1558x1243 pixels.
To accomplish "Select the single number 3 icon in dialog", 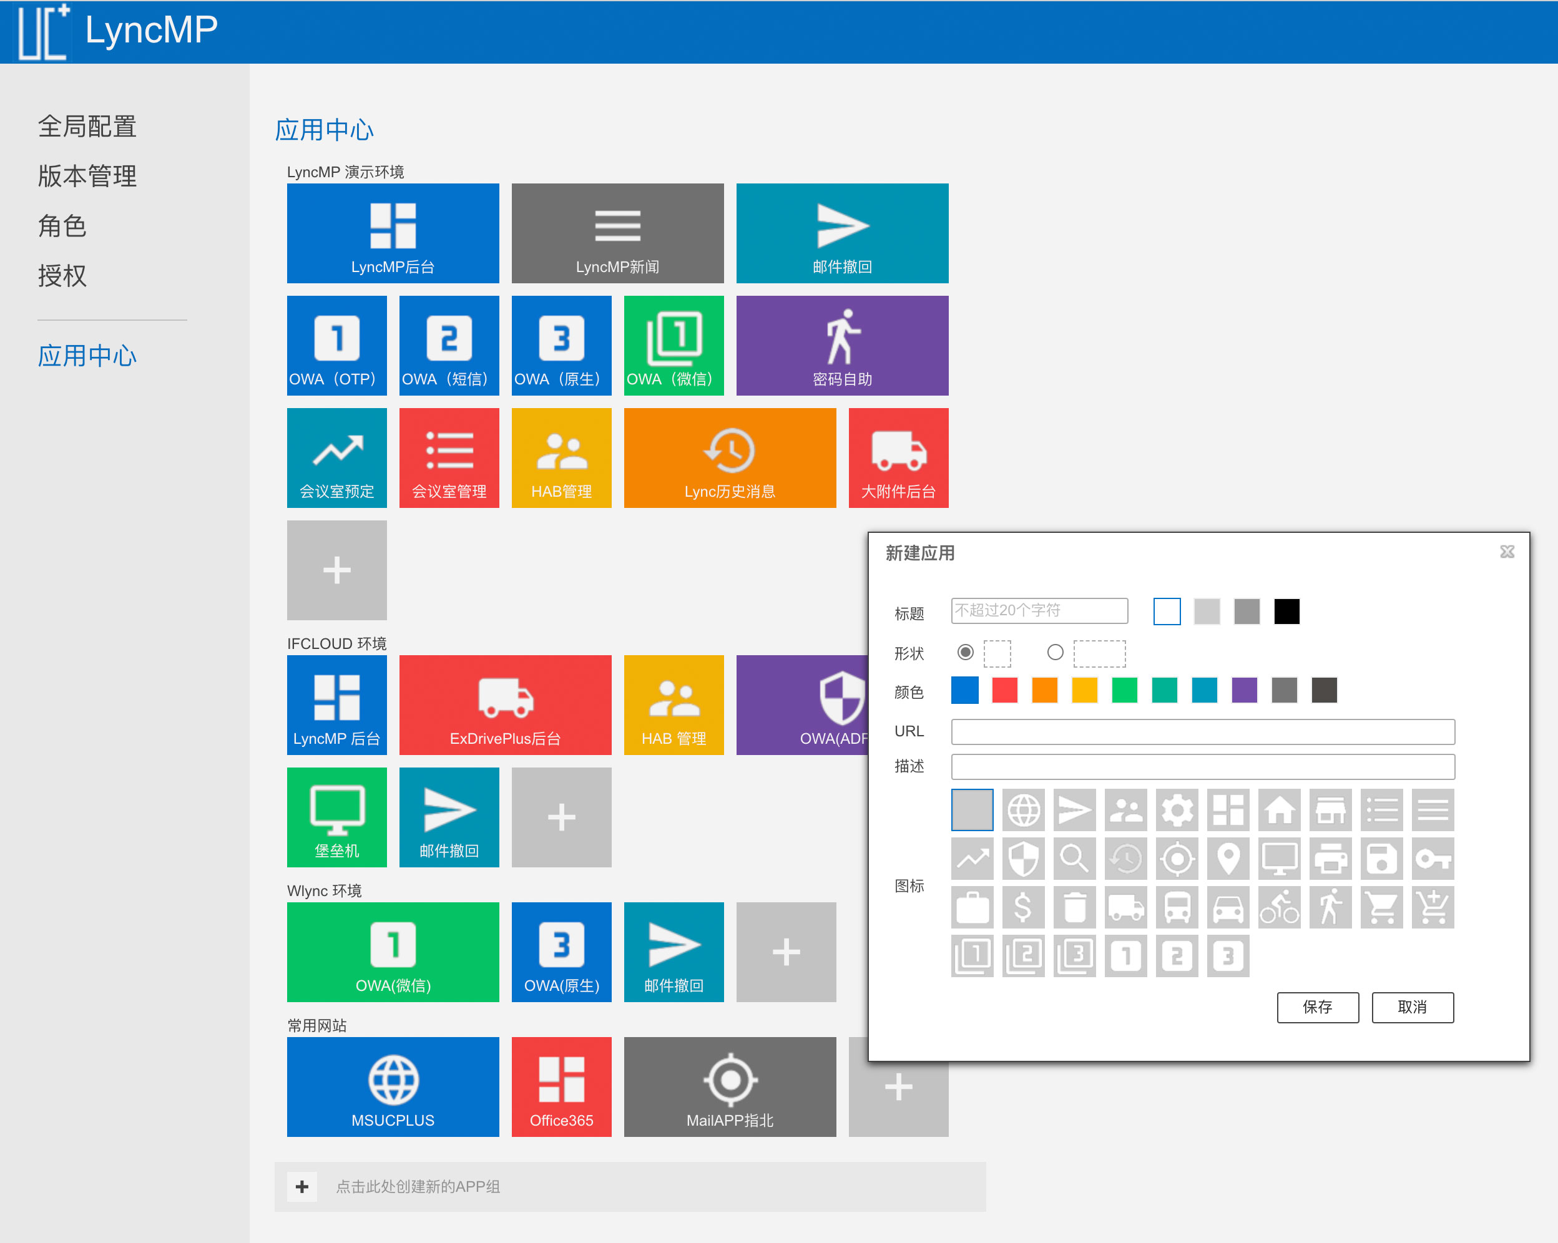I will [1228, 956].
